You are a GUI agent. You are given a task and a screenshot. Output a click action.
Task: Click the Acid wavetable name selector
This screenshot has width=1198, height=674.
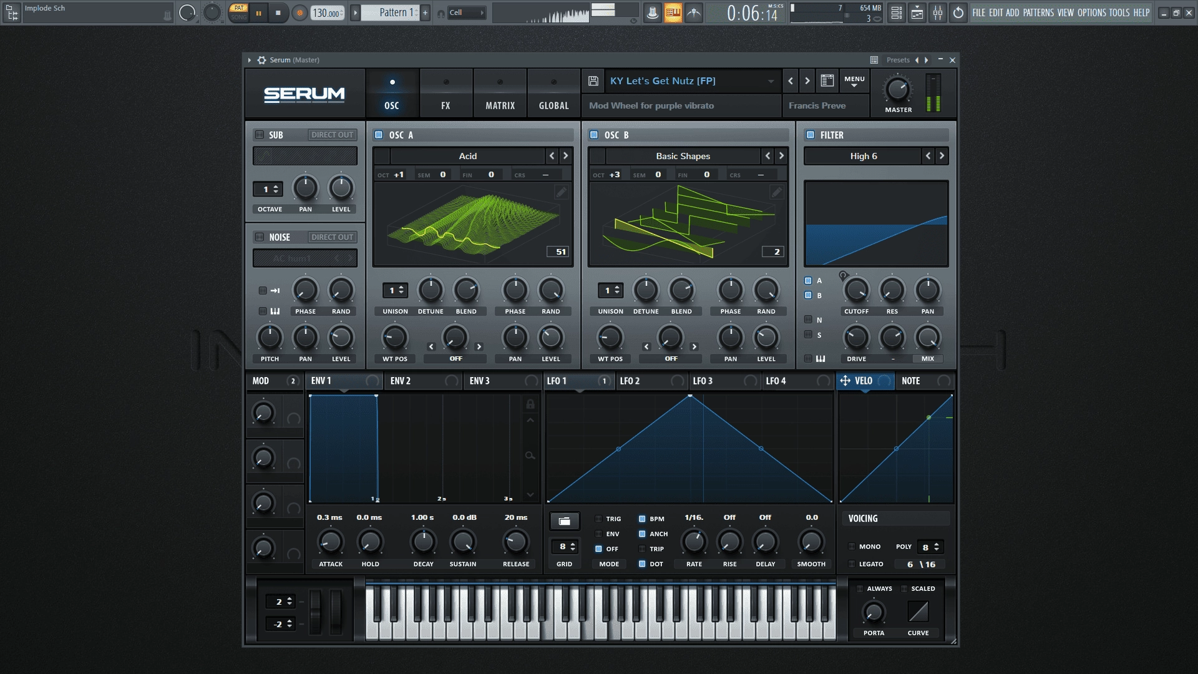click(468, 156)
